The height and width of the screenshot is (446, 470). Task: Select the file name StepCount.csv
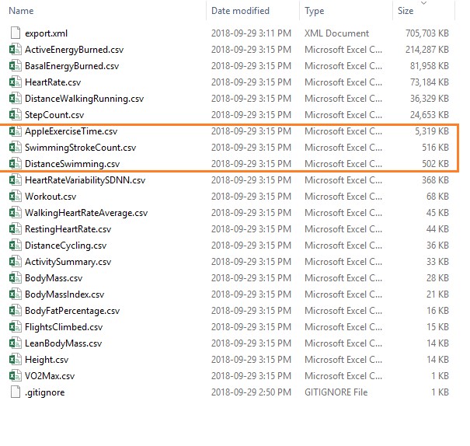tap(54, 115)
